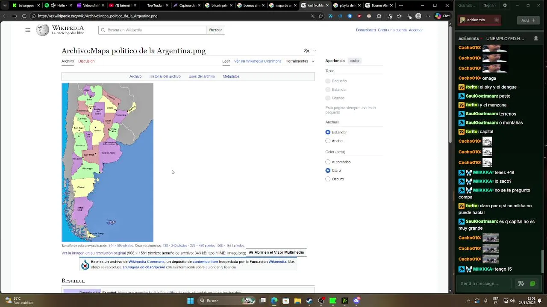Reload the page with browser refresh icon
This screenshot has width=547, height=307.
click(x=24, y=16)
